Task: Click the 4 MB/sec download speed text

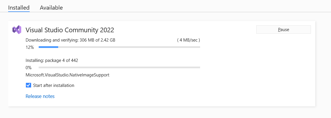Action: 188,40
